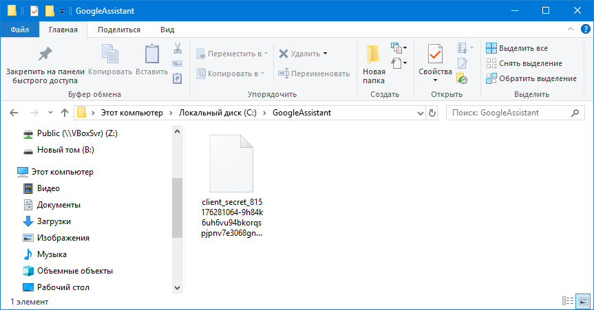
Task: Click the Вставить clipboard icon
Action: click(152, 54)
